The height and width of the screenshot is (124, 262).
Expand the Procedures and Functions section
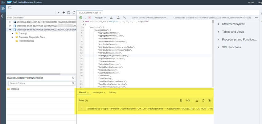(x=218, y=40)
